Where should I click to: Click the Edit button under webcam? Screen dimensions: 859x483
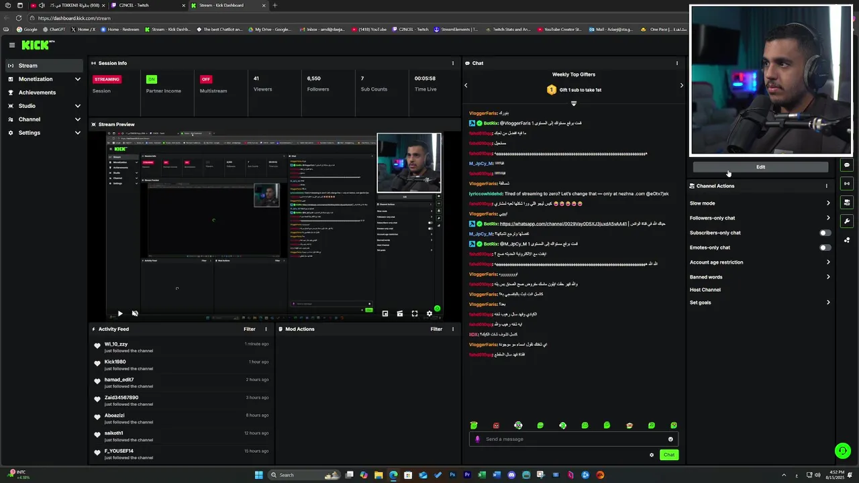tap(760, 167)
